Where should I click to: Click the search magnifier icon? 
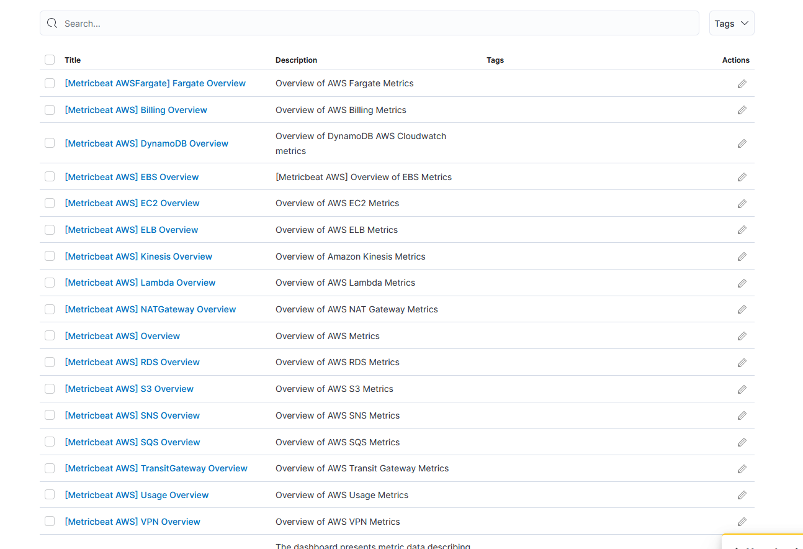click(x=52, y=23)
